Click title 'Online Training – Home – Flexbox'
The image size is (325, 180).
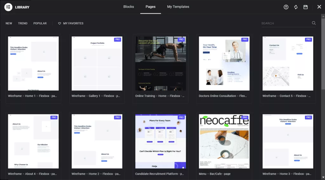pyautogui.click(x=160, y=96)
